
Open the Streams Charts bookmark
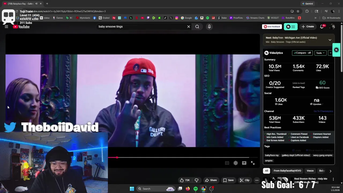[255, 18]
